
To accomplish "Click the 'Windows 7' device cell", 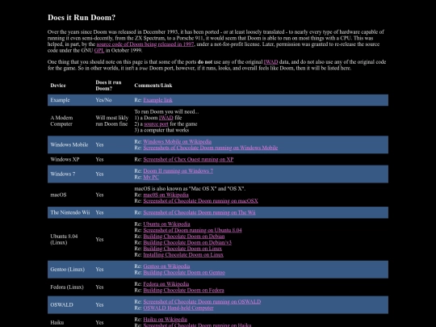I will [x=62, y=174].
